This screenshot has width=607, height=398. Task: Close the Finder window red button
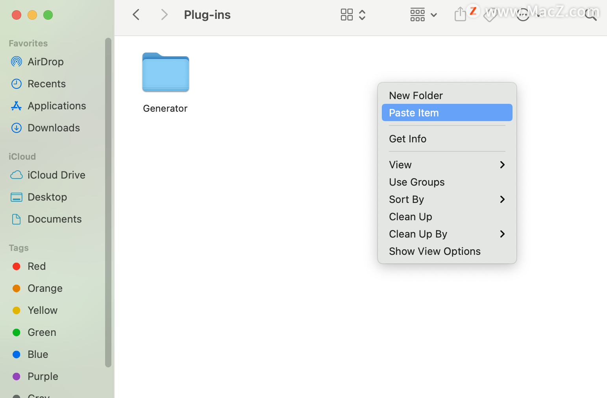(17, 15)
